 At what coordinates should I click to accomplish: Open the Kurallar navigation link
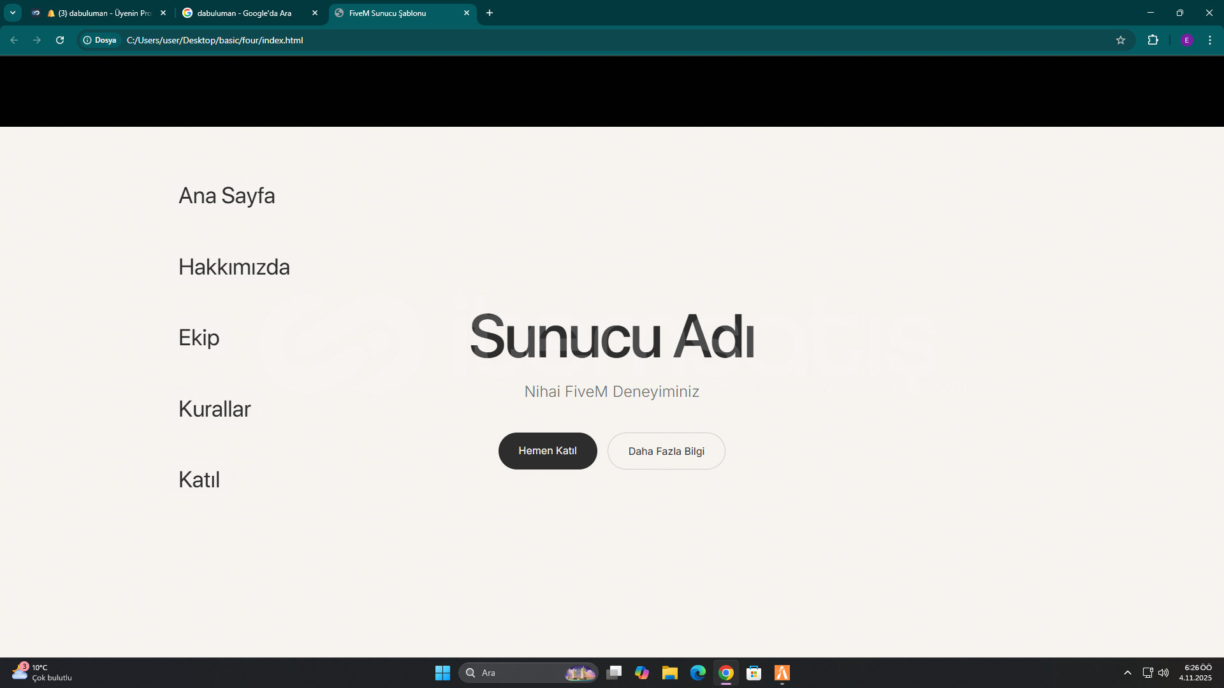click(214, 409)
